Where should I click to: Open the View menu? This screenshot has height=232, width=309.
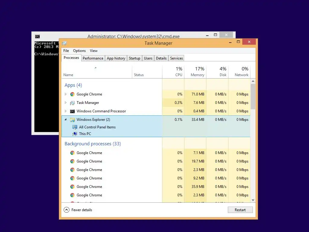pyautogui.click(x=94, y=51)
